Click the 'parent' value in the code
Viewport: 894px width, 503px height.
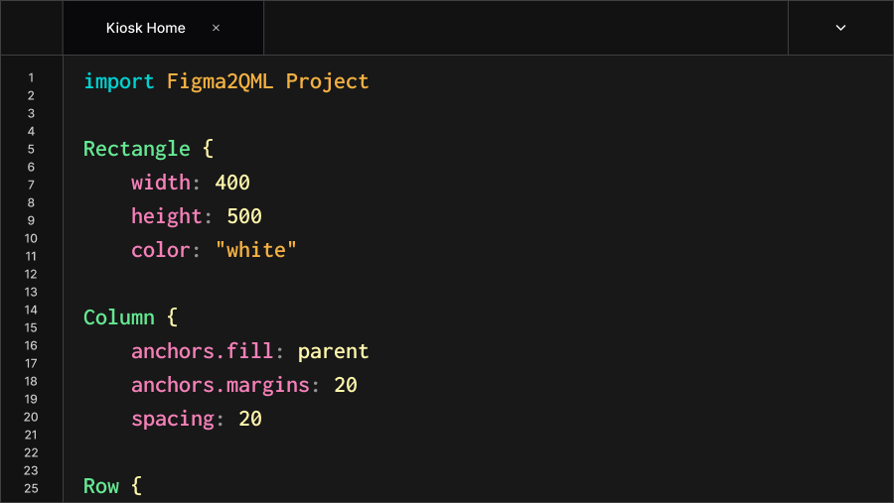pos(334,351)
